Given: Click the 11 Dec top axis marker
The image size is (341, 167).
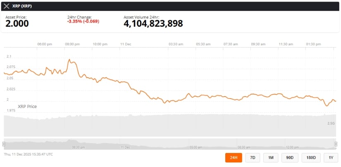Looking at the screenshot, I should pos(125,44).
